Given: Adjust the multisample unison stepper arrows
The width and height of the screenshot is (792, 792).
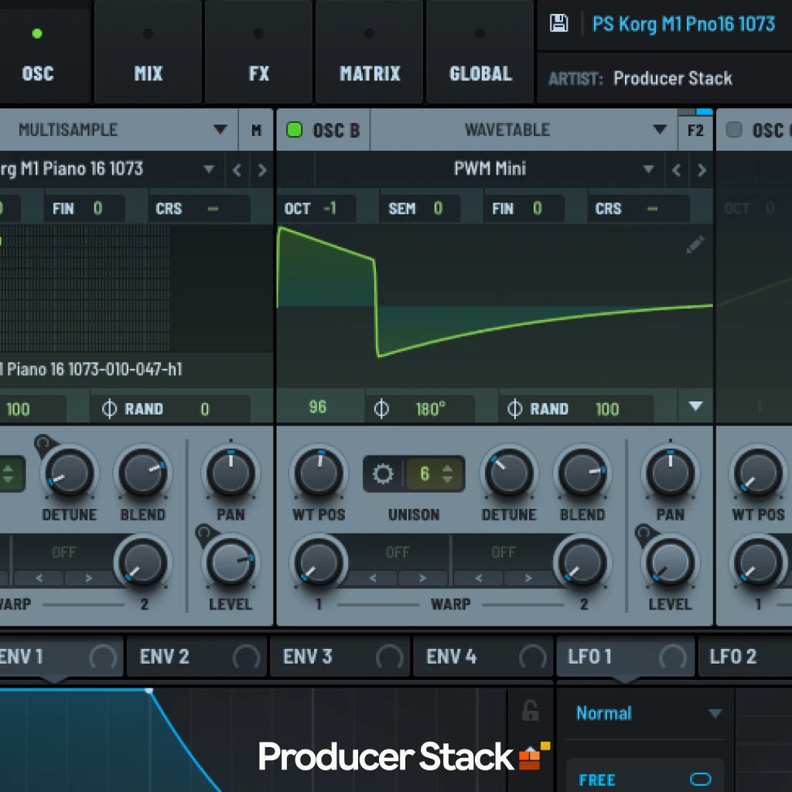Looking at the screenshot, I should coord(8,474).
